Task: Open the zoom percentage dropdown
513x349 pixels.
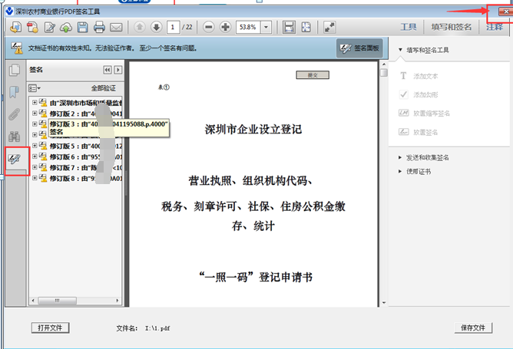Action: 266,28
